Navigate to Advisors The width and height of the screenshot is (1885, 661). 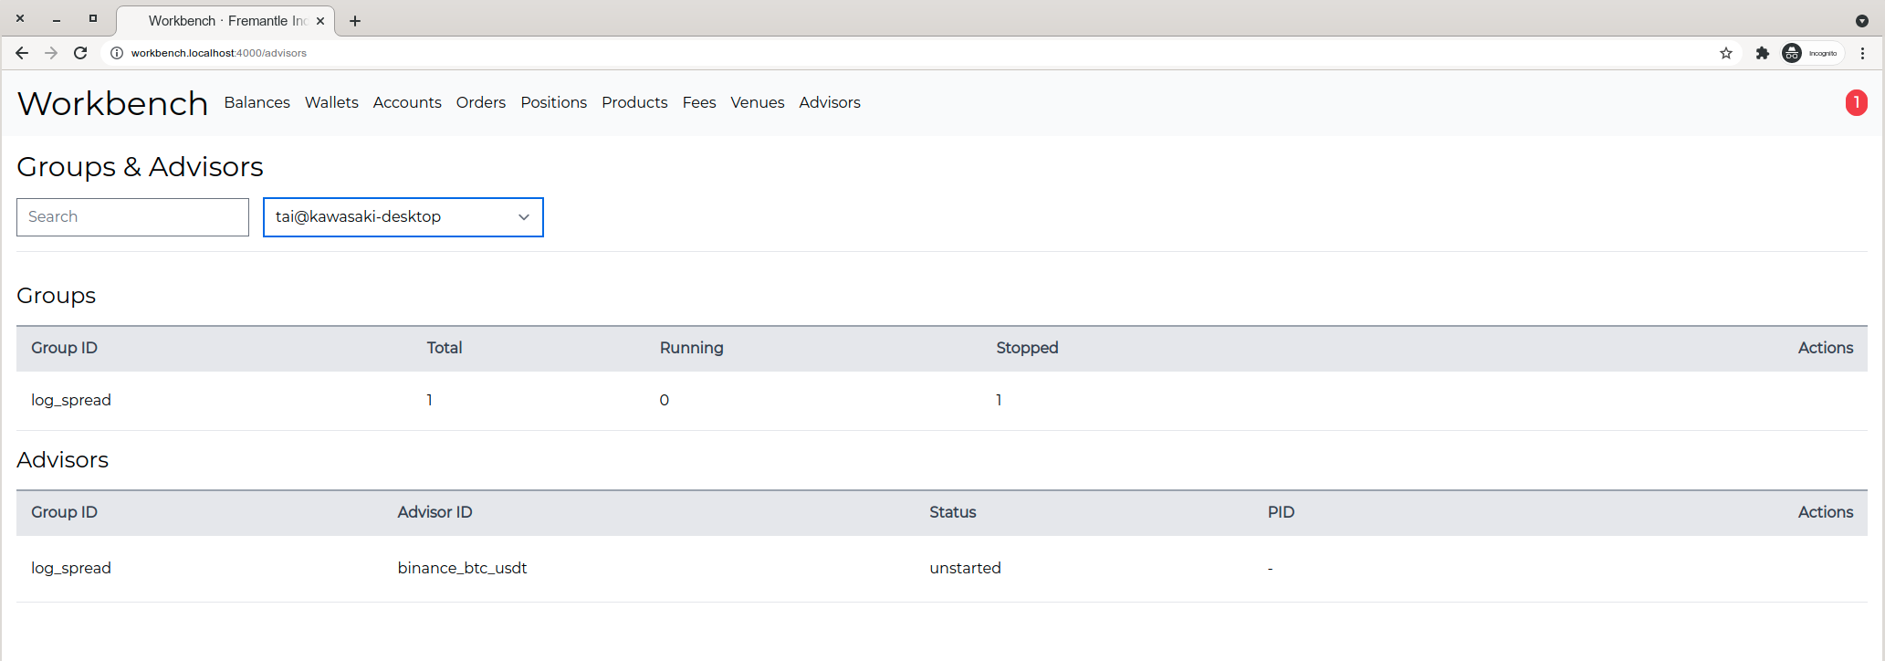coord(830,102)
